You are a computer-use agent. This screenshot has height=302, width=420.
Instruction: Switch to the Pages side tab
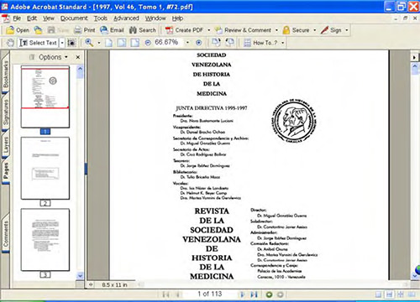click(5, 170)
